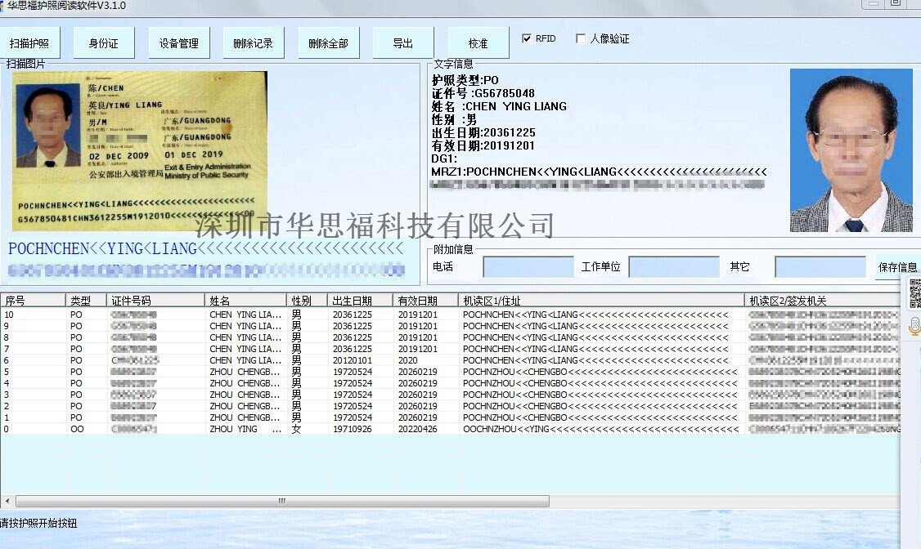The image size is (921, 549).
Task: Select record row with 序号 0
Action: 450,429
